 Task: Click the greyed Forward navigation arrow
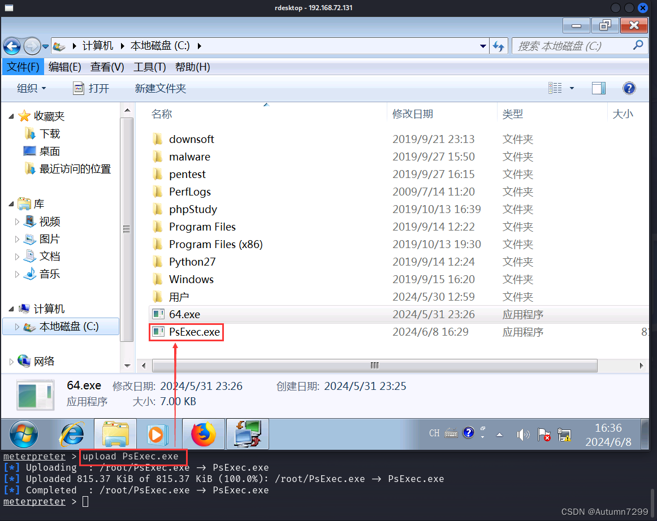32,46
